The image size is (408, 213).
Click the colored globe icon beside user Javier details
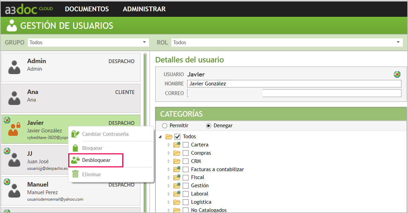[397, 74]
